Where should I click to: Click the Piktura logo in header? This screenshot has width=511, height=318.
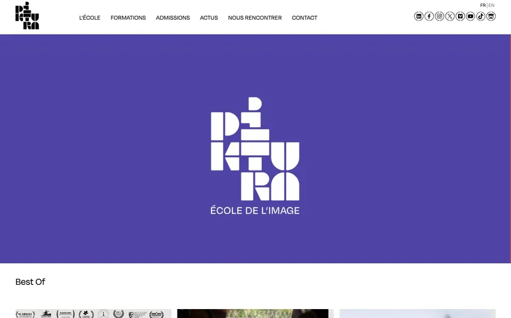(x=27, y=15)
